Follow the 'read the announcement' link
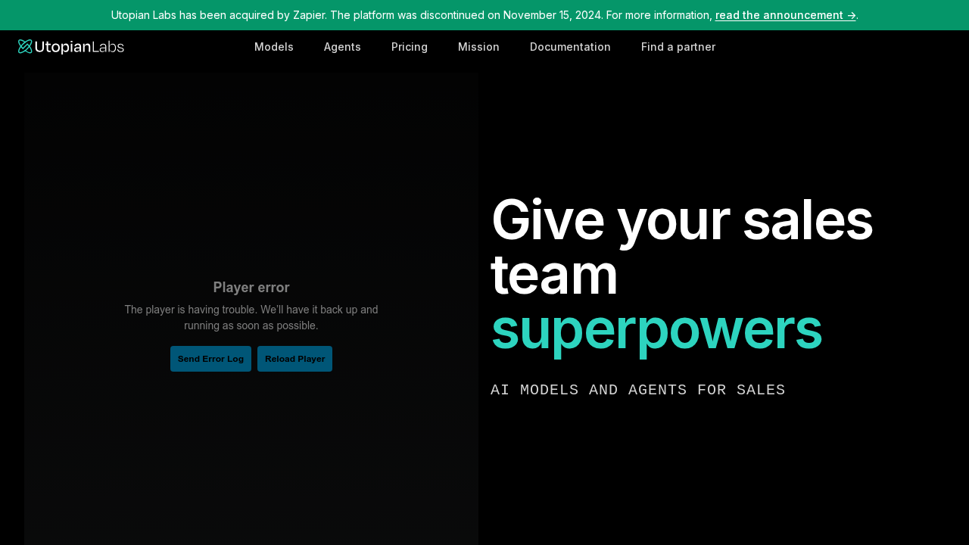This screenshot has width=969, height=545. coord(778,15)
